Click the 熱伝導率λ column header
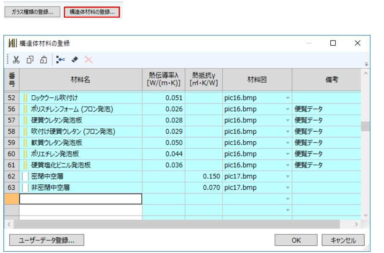The width and height of the screenshot is (384, 253). pos(164,79)
